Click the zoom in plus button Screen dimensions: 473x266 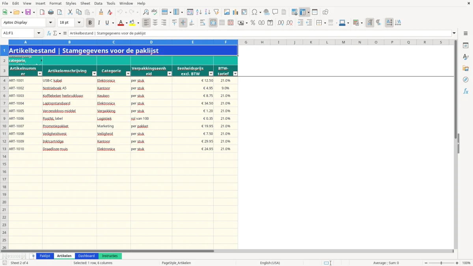(457, 263)
